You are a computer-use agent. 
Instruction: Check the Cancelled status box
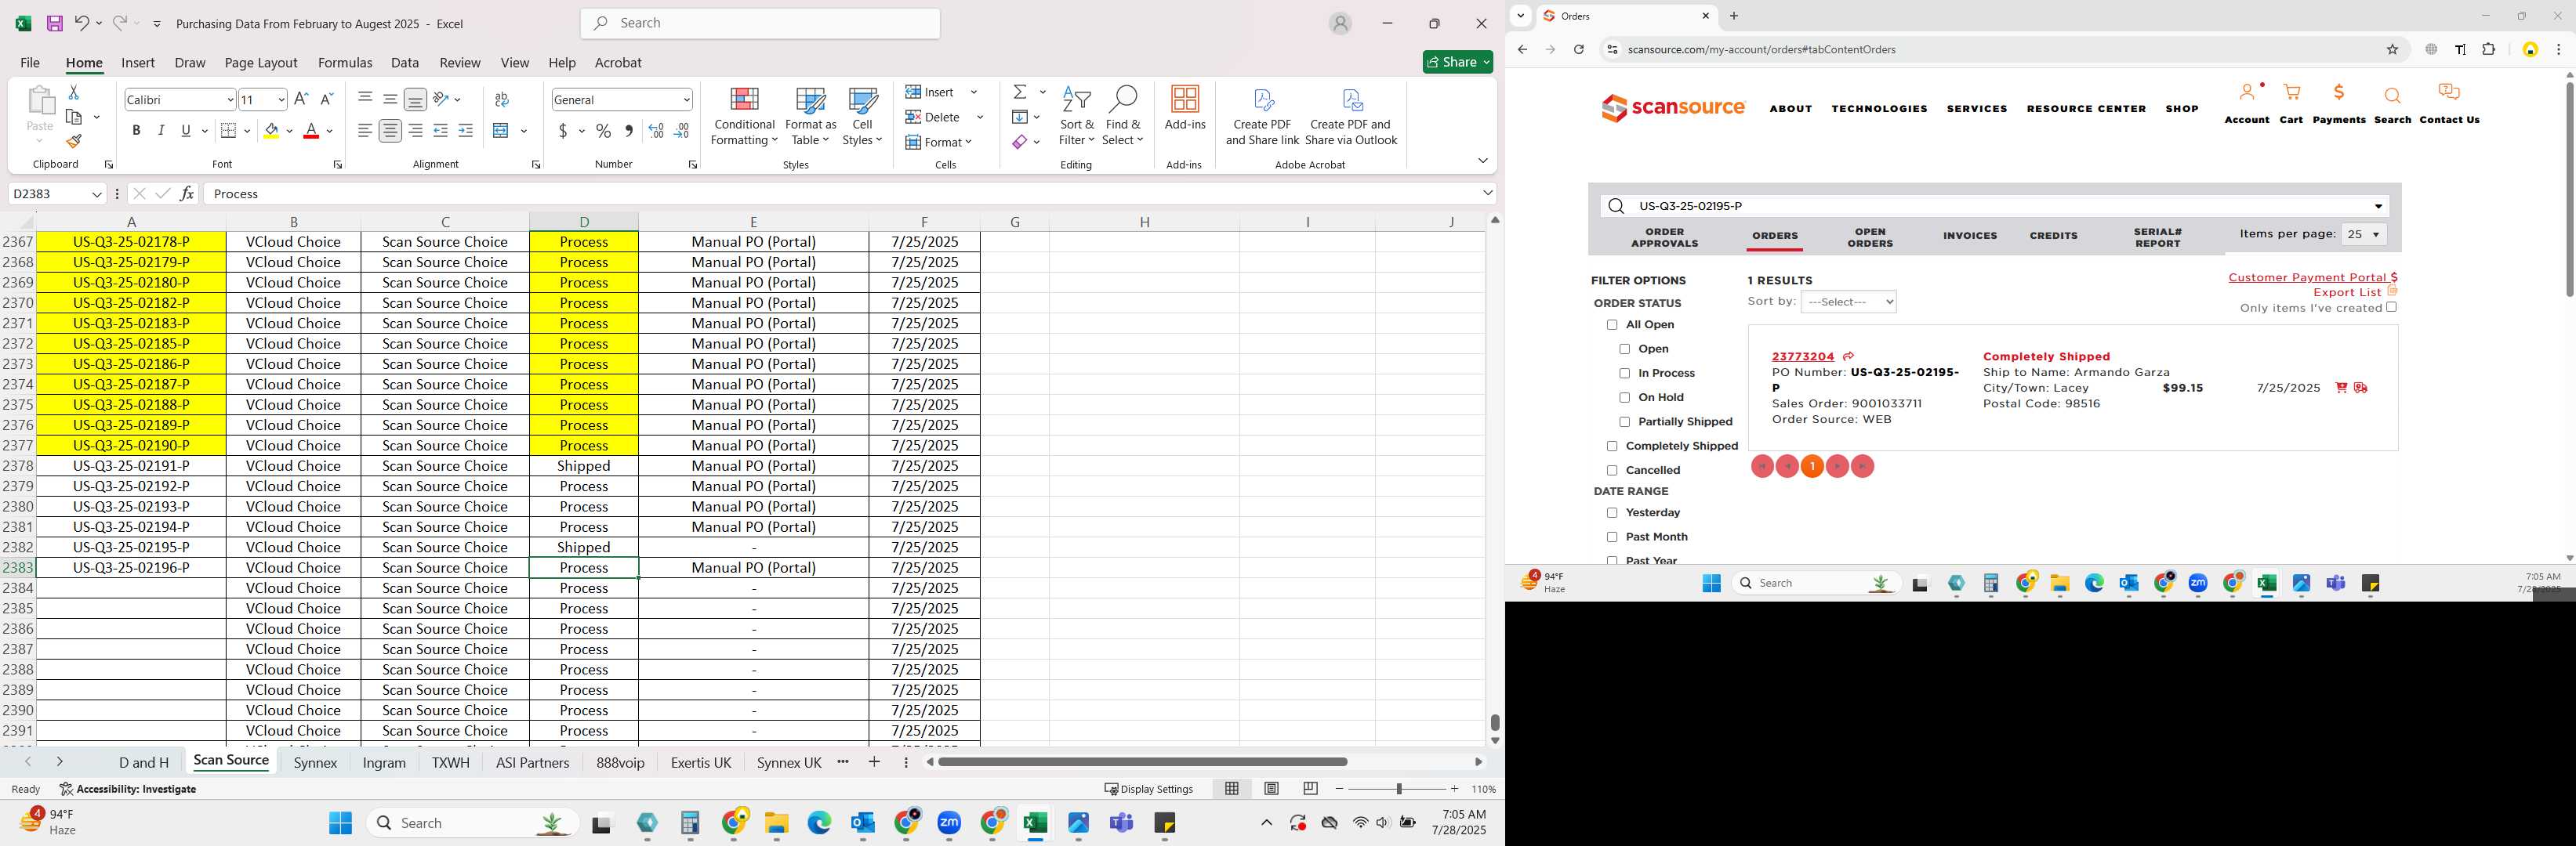pos(1612,471)
